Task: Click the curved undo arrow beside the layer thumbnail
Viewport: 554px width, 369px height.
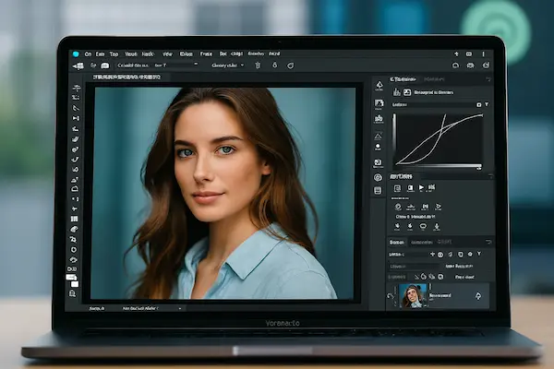Action: click(391, 297)
